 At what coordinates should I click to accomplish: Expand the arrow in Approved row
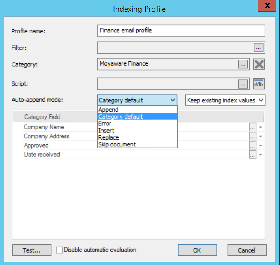coord(261,146)
